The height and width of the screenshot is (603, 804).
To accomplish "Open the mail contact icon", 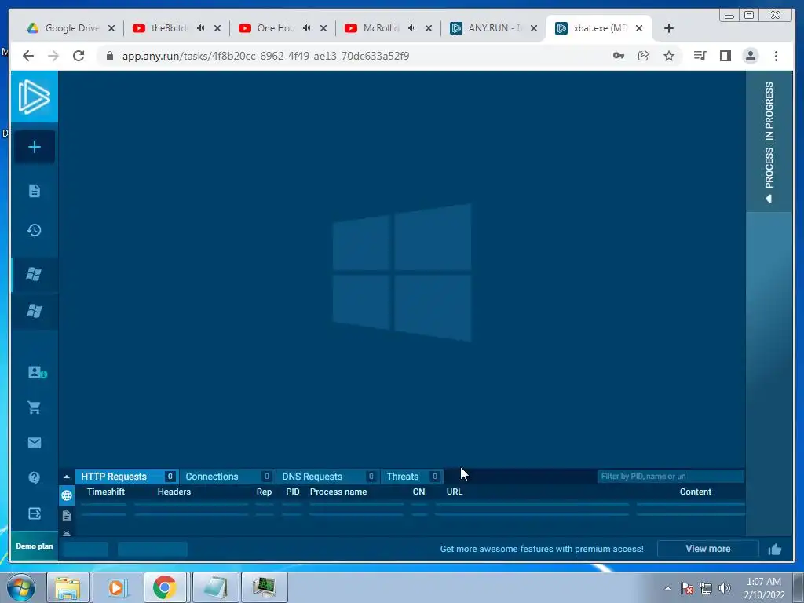I will click(35, 443).
